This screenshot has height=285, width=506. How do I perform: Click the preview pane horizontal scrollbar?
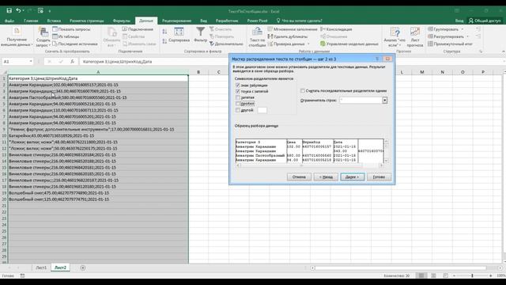click(x=309, y=165)
